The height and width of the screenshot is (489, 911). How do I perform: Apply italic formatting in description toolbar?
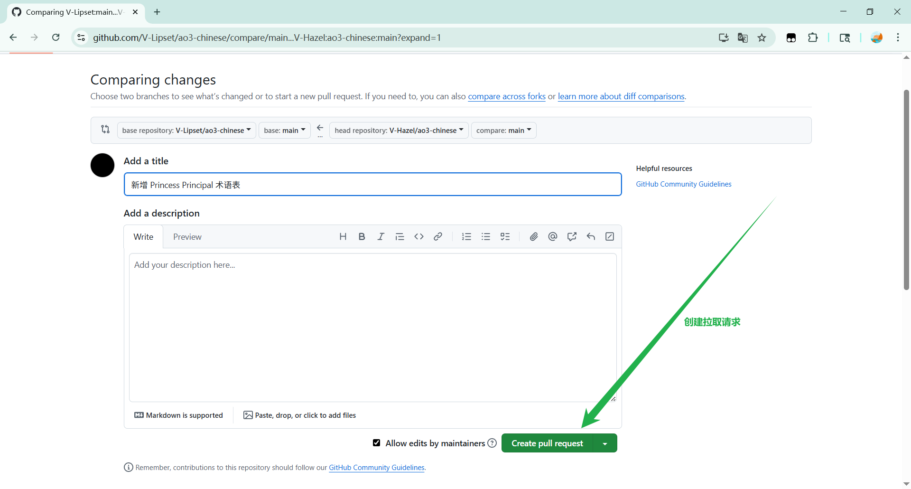click(x=381, y=236)
